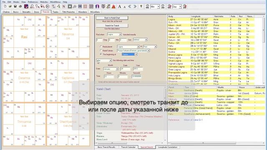Open the Preferences menu
This screenshot has width=267, height=150.
(33, 2)
